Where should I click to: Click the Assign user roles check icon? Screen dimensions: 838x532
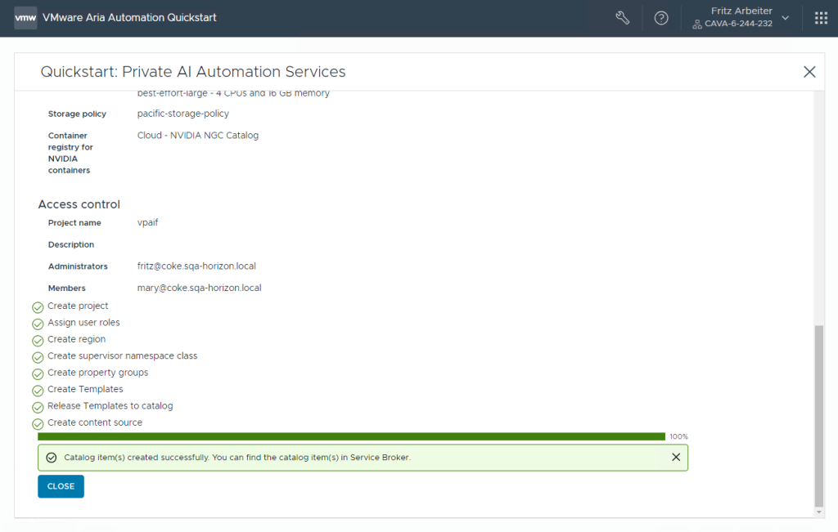click(38, 324)
